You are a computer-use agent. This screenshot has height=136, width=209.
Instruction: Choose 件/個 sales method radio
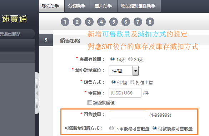tap(114, 82)
